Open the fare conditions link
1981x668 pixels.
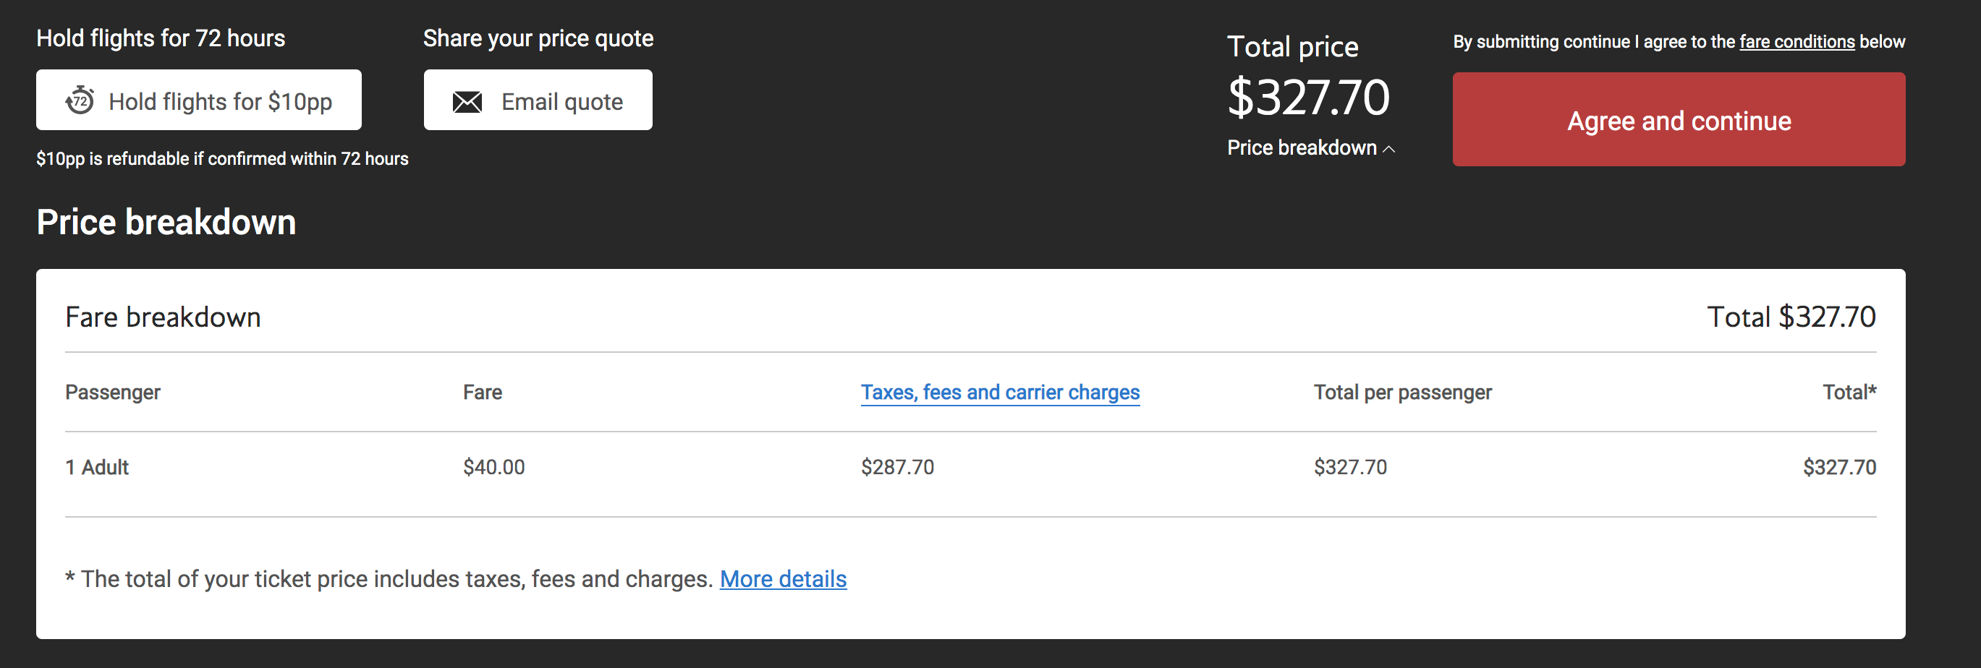[1797, 41]
